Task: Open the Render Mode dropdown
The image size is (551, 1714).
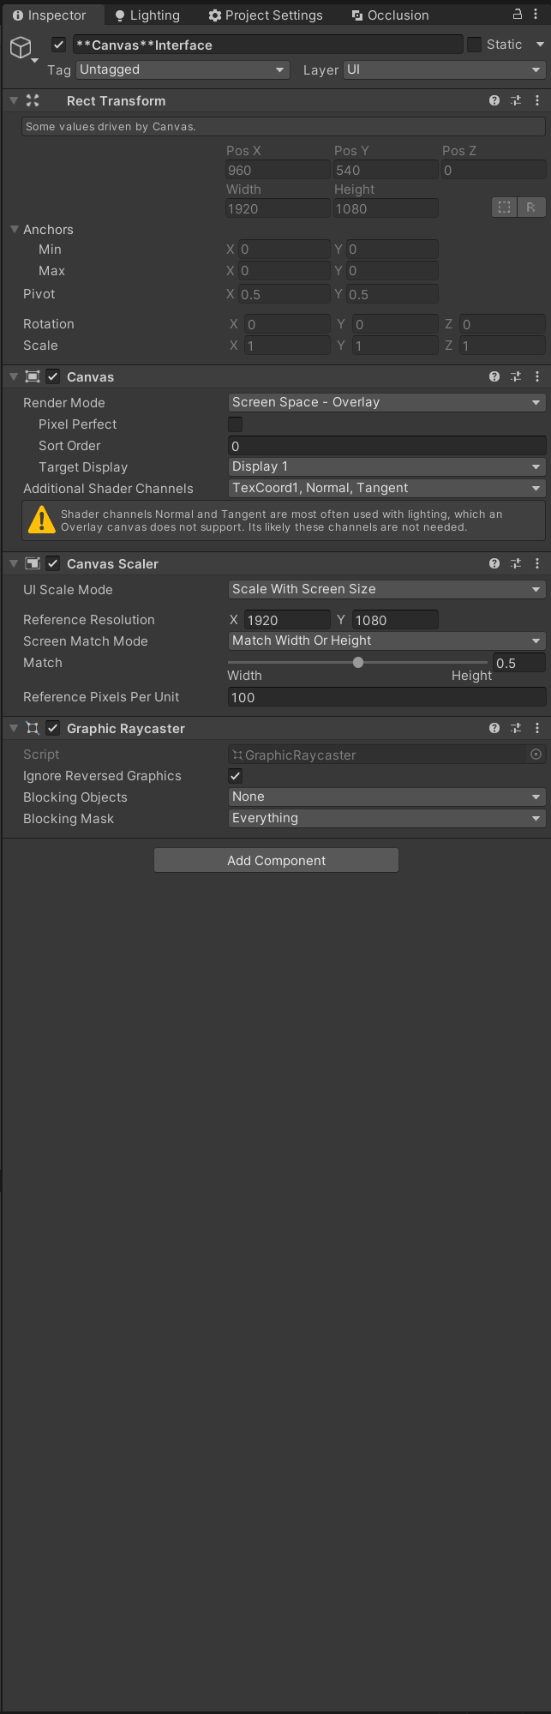Action: [x=386, y=402]
